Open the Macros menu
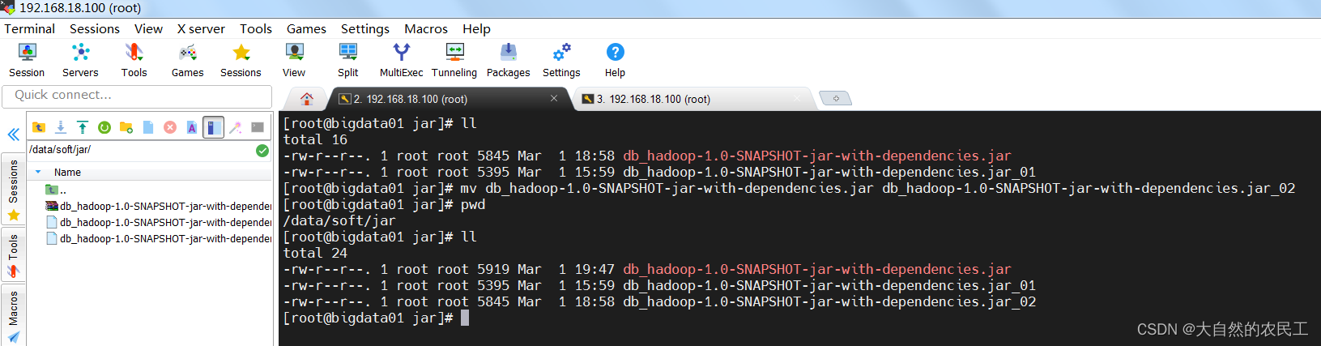The image size is (1321, 346). coord(426,28)
